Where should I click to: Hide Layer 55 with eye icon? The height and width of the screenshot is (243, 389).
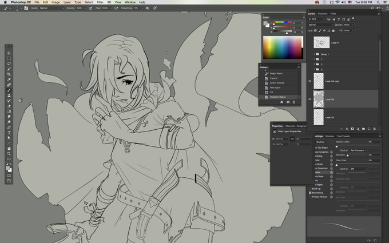coord(309,99)
